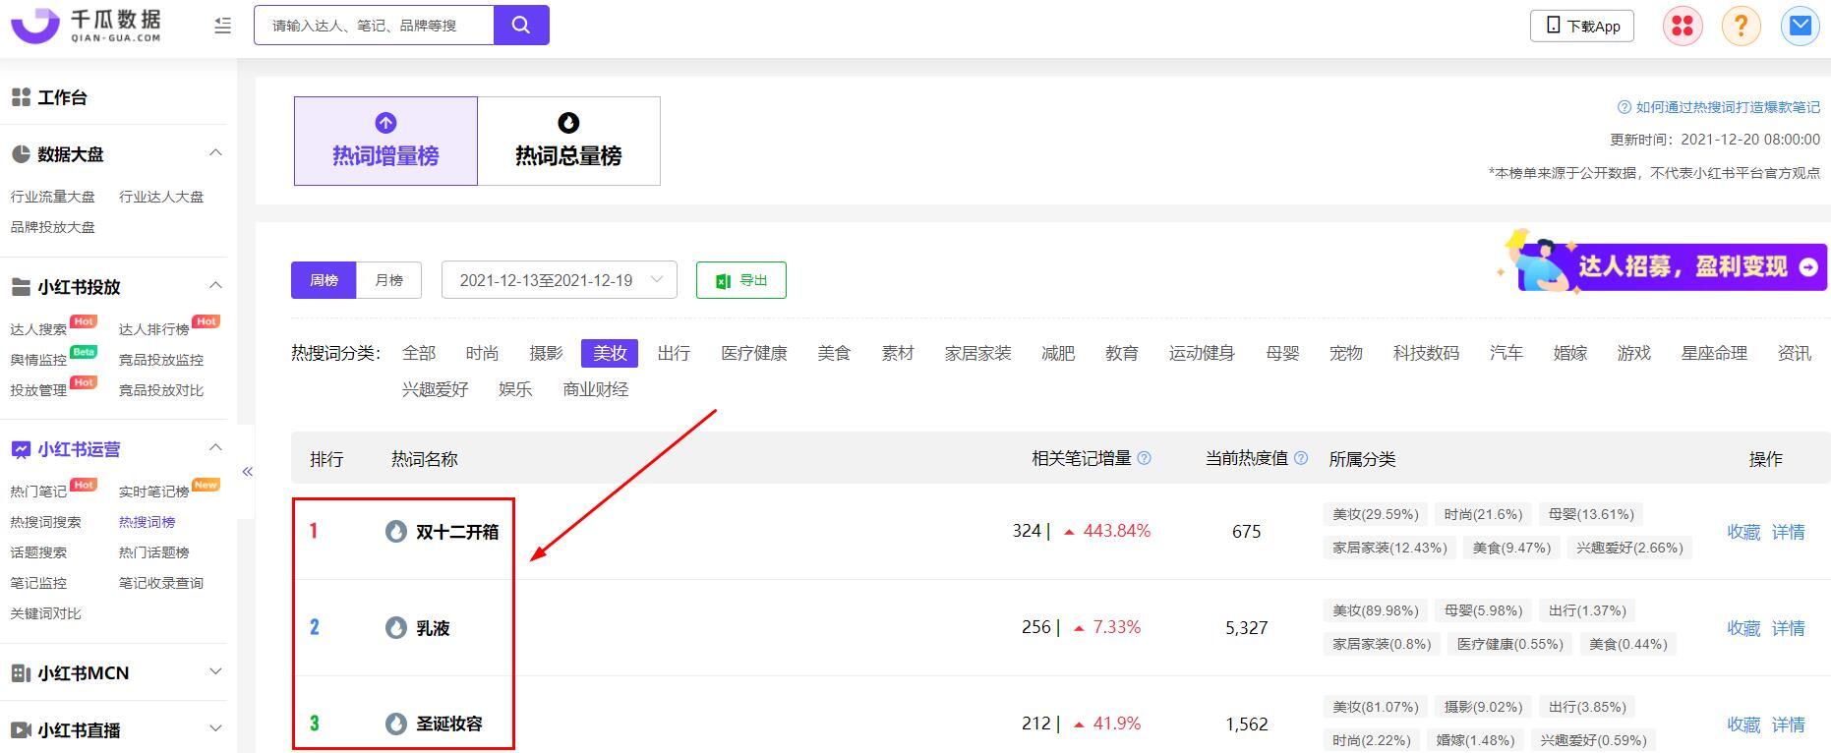Open the blue mail envelope icon
The width and height of the screenshot is (1831, 753).
pyautogui.click(x=1800, y=26)
